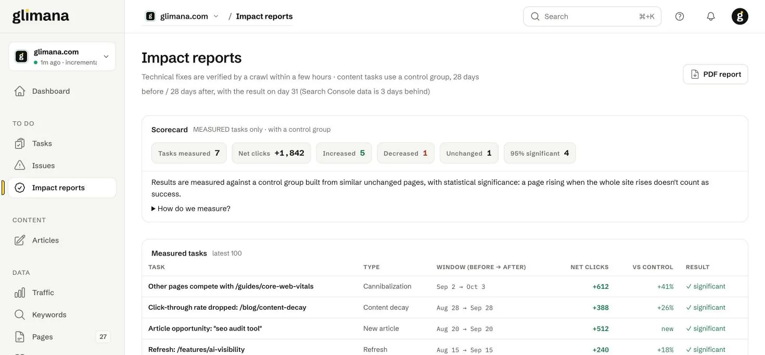Click the glimana.com favicon in breadcrumb
This screenshot has height=355, width=765.
coord(150,16)
